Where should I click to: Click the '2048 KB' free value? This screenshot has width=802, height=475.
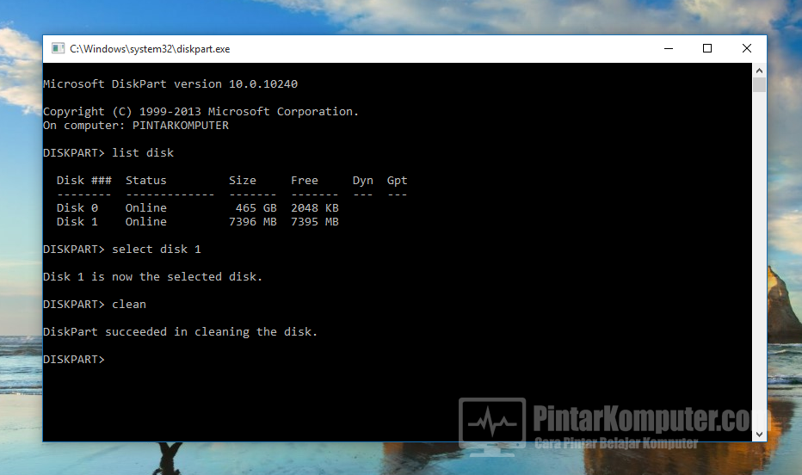point(315,208)
